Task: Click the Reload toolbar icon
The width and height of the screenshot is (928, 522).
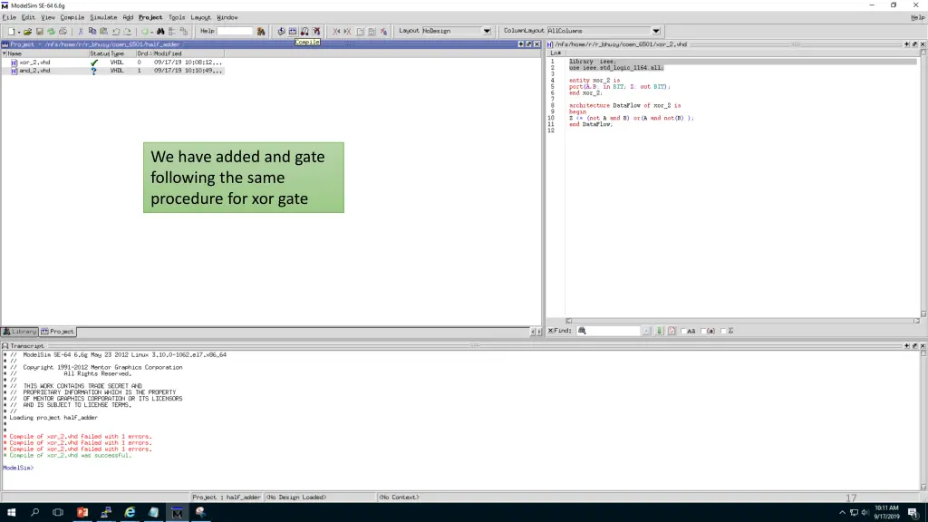Action: click(51, 32)
